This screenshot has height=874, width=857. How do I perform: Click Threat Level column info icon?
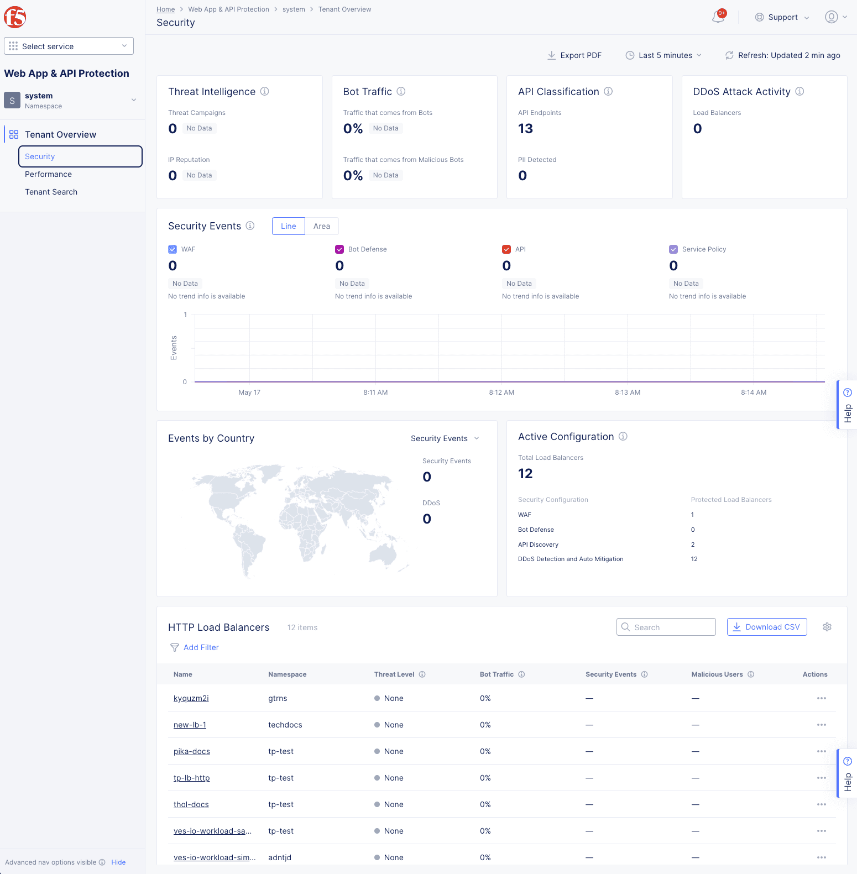[x=422, y=674]
